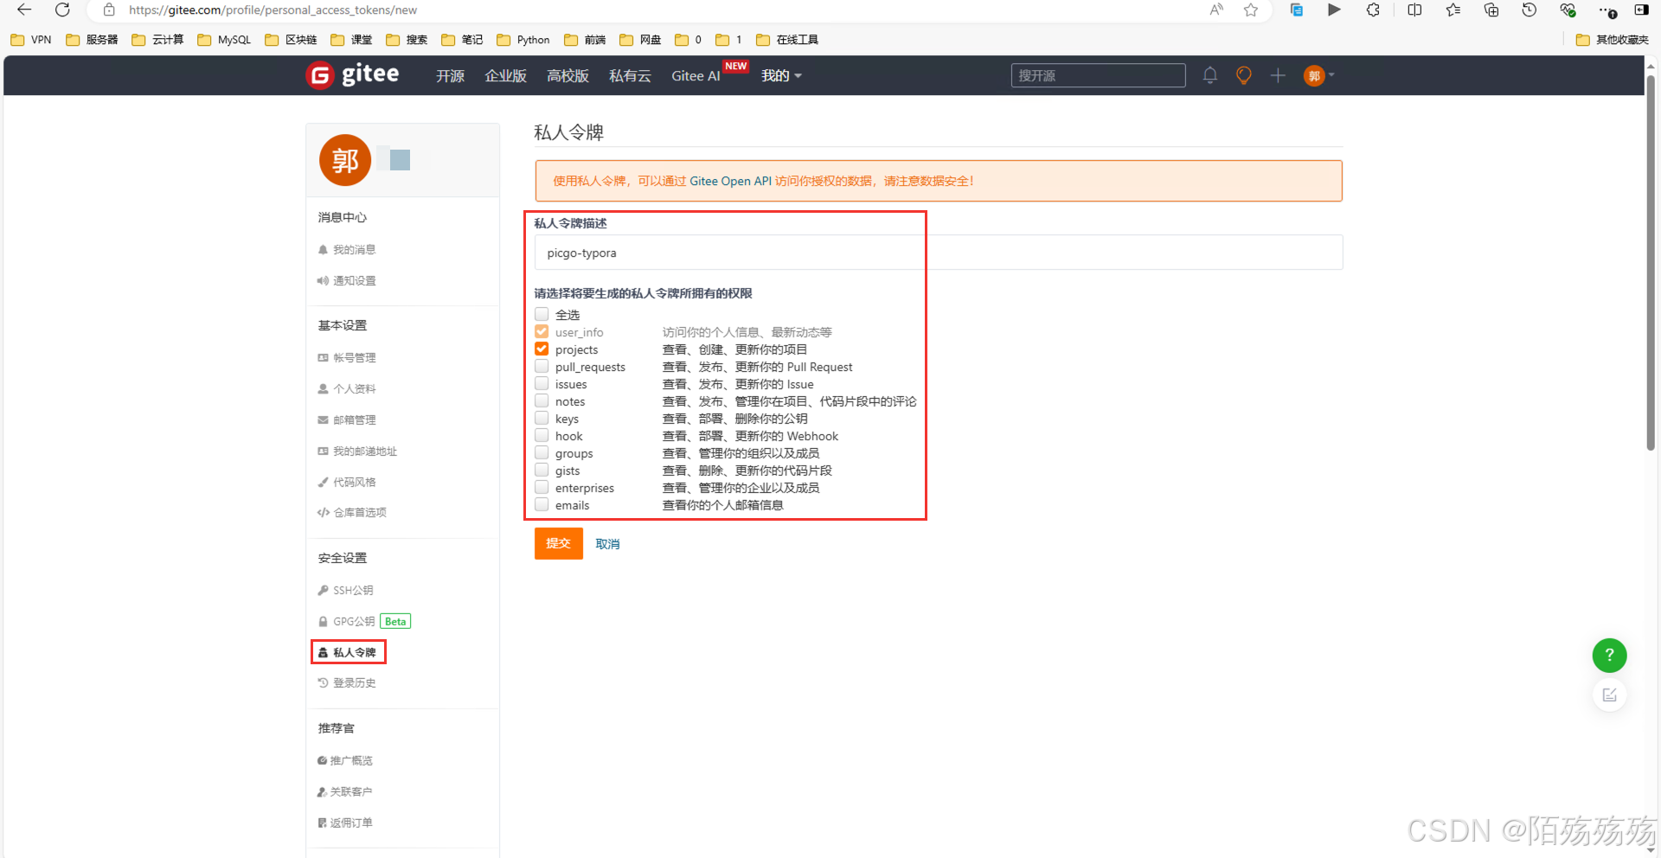This screenshot has width=1661, height=858.
Task: Enable the notes permission checkbox
Action: pos(542,400)
